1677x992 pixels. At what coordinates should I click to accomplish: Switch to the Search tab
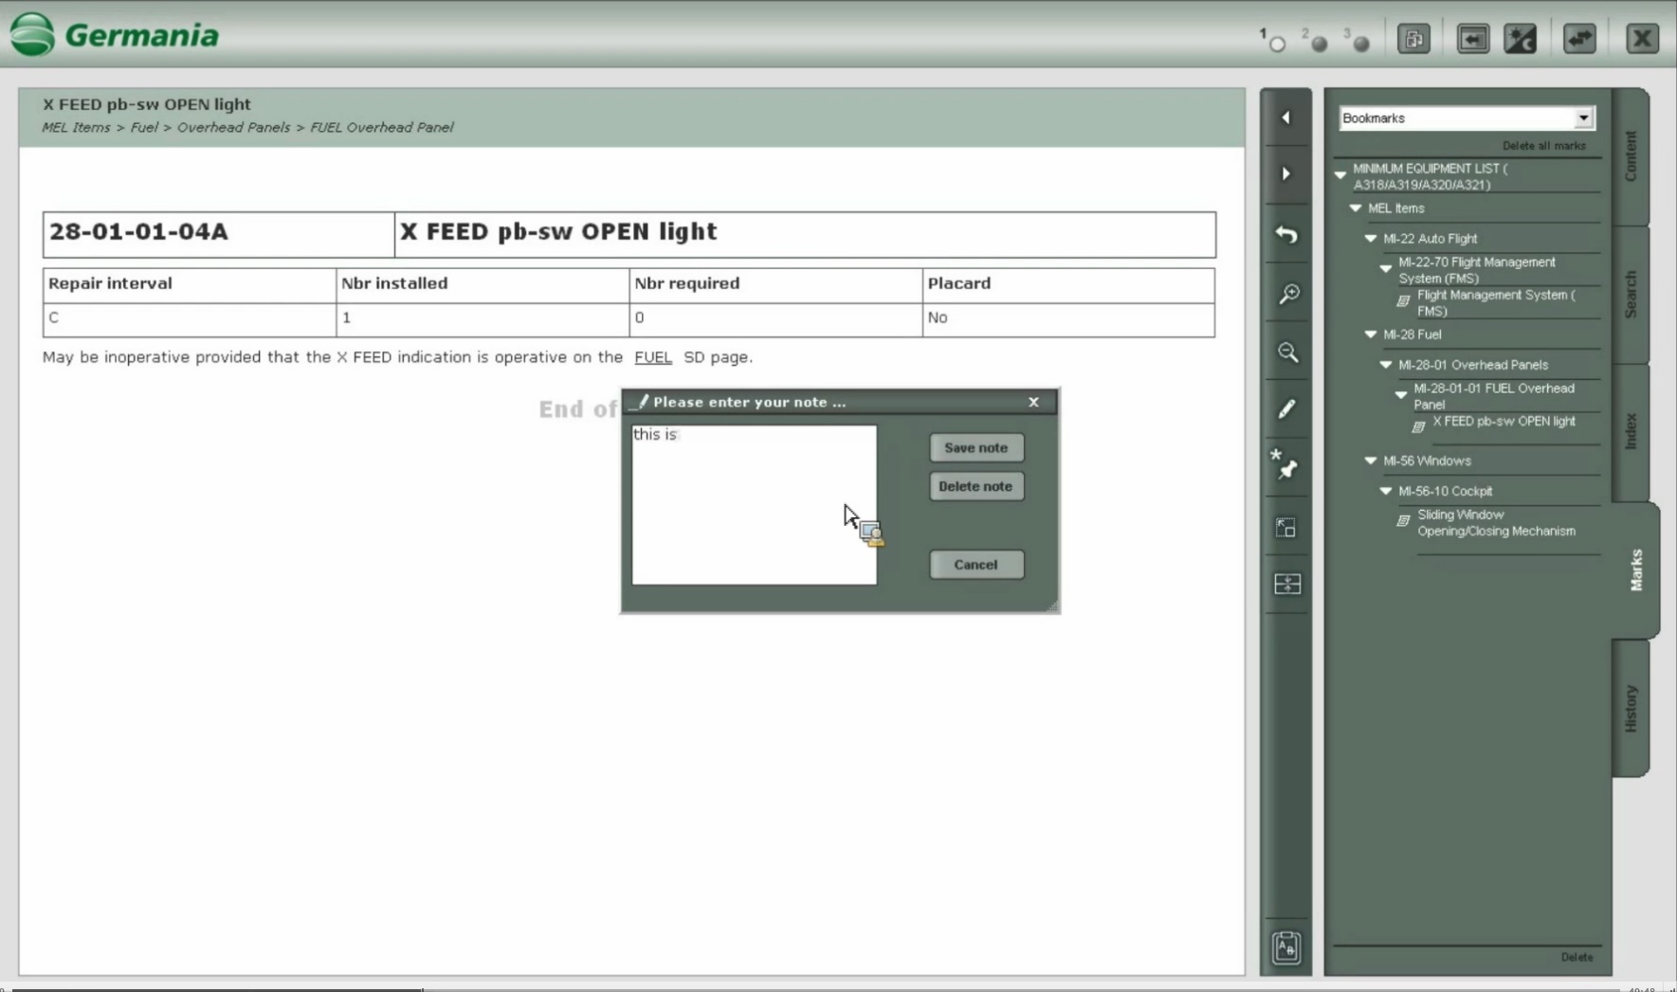coord(1631,295)
